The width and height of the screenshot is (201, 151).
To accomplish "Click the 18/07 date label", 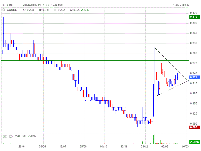I will click(x=63, y=146).
